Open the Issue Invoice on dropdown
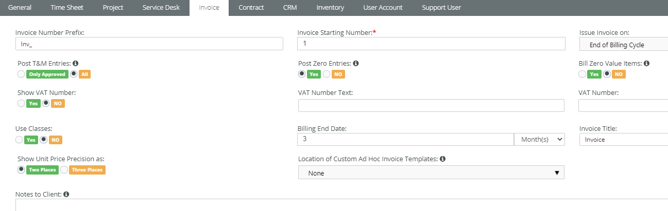668x211 pixels. 623,45
